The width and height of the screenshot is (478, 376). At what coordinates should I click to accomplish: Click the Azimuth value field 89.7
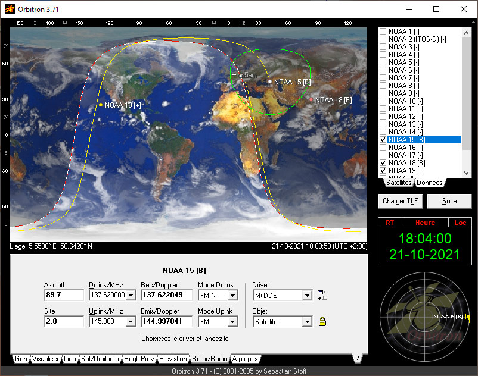64,295
